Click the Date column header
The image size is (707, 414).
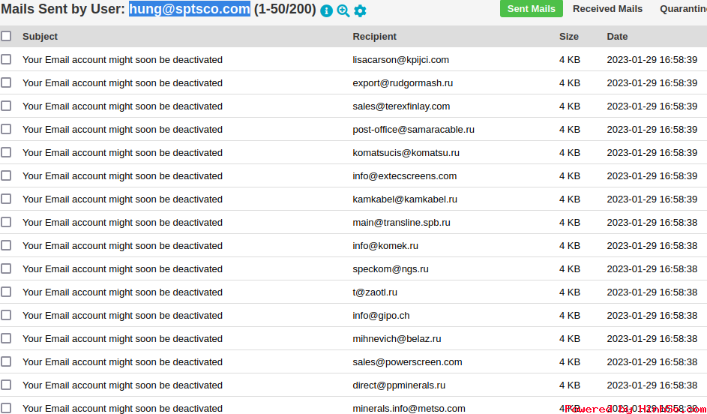pyautogui.click(x=617, y=37)
